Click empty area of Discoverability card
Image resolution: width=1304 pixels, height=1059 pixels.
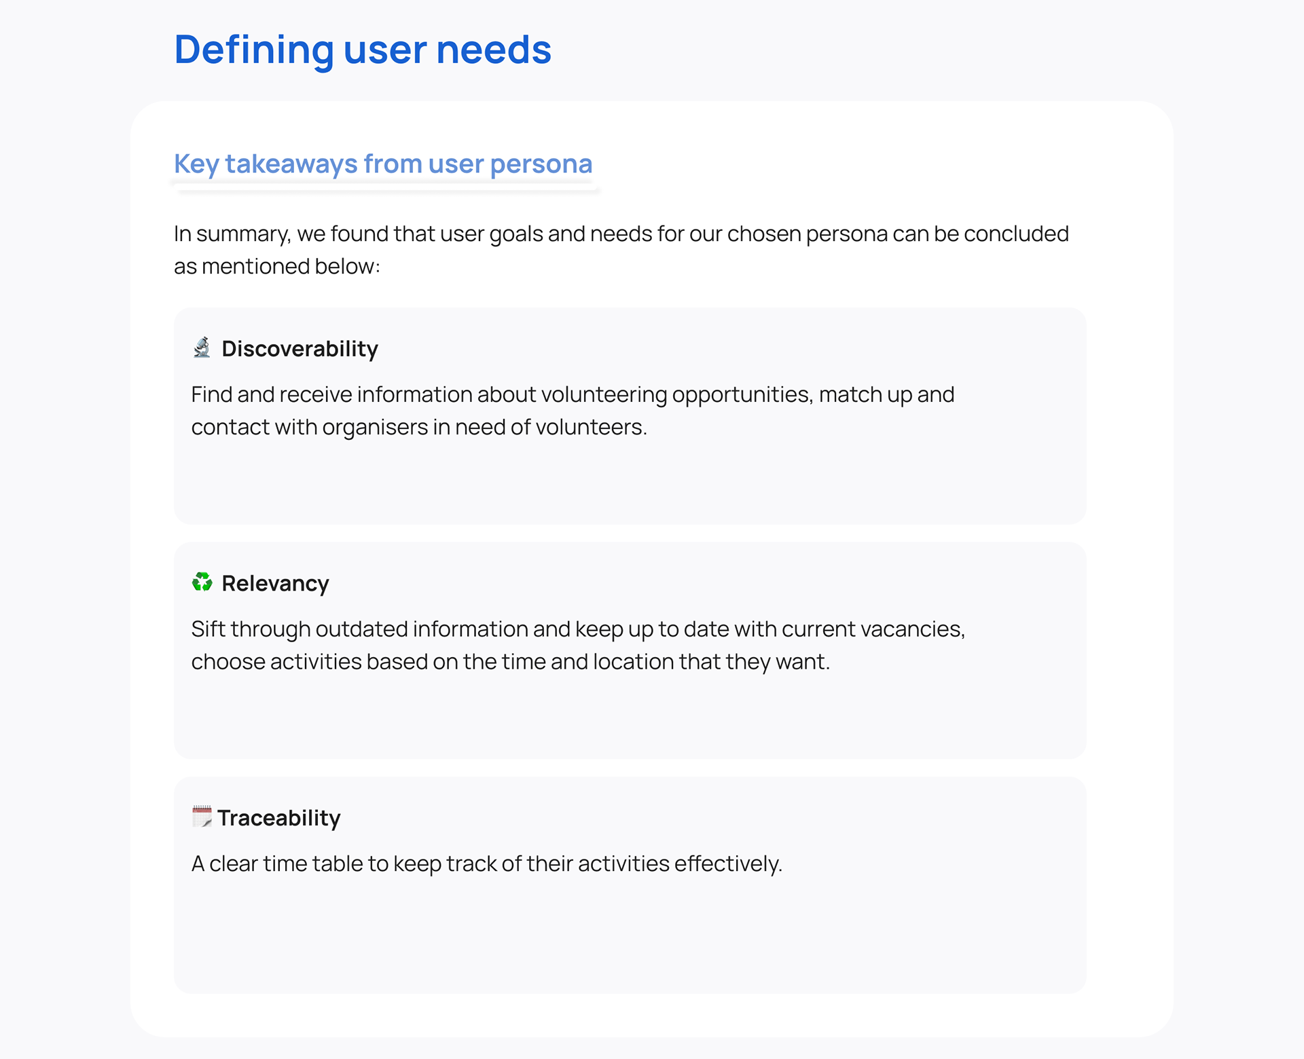pyautogui.click(x=629, y=483)
